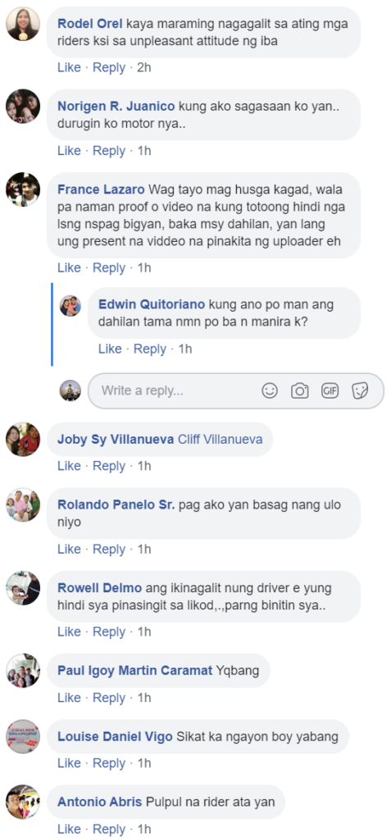Attach a photo using the camera icon

(x=299, y=391)
